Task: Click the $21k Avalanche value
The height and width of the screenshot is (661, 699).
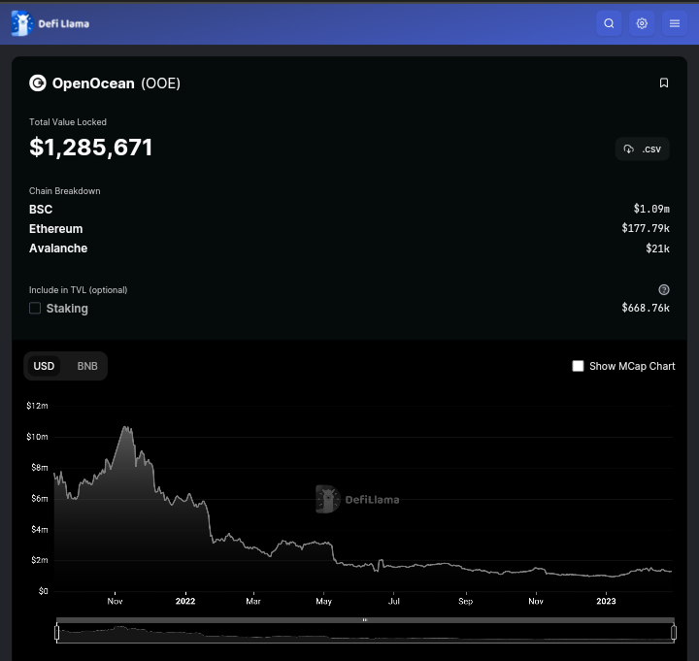Action: click(x=657, y=248)
